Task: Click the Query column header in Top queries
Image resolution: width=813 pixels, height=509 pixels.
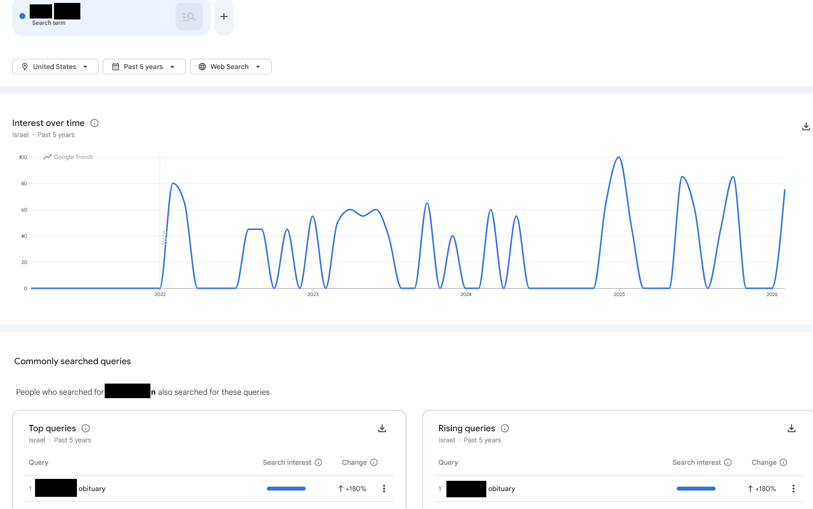Action: 38,462
